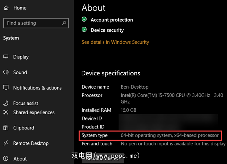Open Shared experiences settings

(34, 112)
